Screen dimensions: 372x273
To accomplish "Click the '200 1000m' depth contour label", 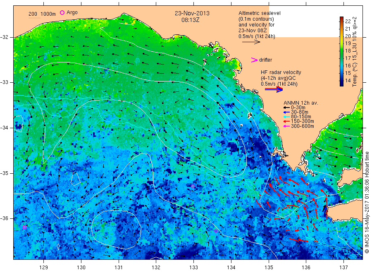I will (42, 14).
